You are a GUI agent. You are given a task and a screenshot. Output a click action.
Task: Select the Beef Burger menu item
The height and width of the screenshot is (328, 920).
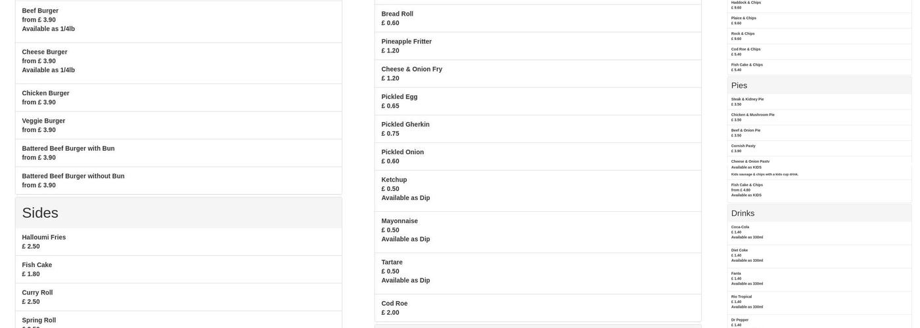(40, 11)
